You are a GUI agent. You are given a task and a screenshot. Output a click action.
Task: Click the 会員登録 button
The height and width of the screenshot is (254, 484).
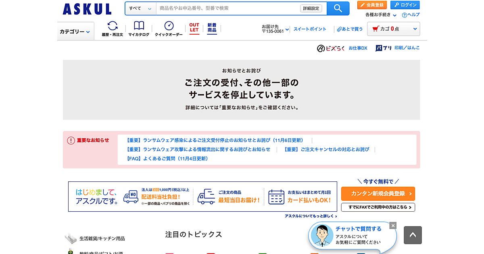click(372, 5)
